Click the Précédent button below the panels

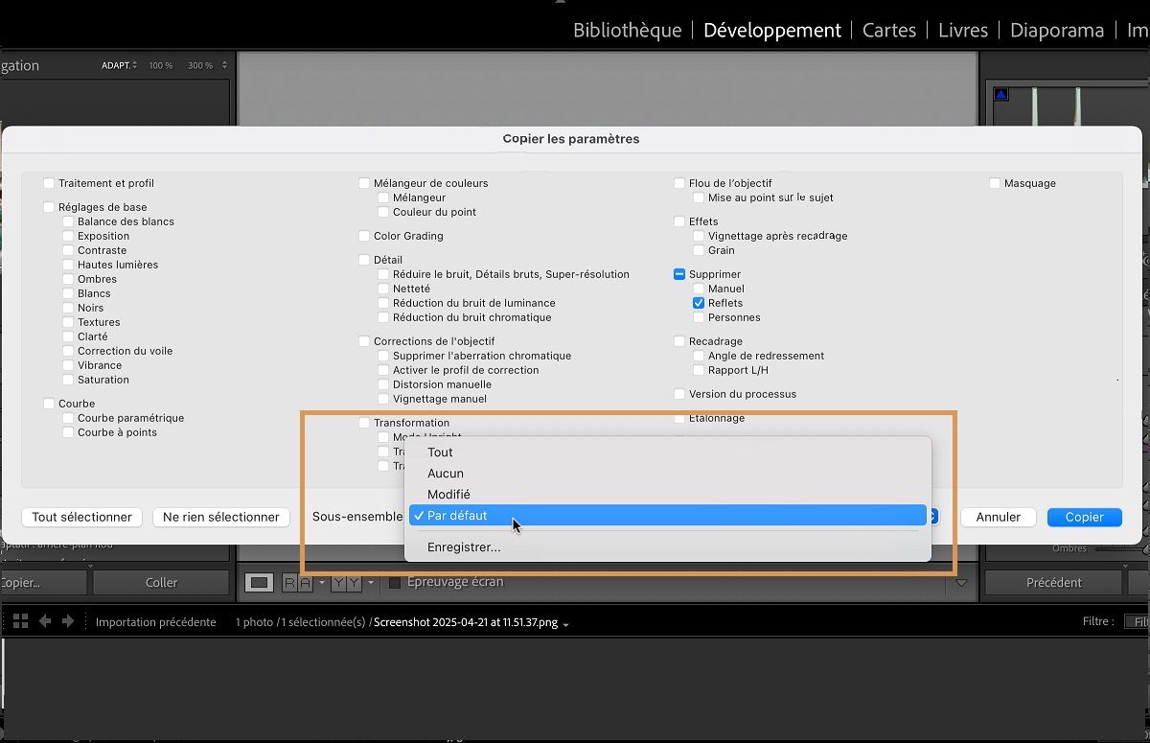(x=1053, y=582)
